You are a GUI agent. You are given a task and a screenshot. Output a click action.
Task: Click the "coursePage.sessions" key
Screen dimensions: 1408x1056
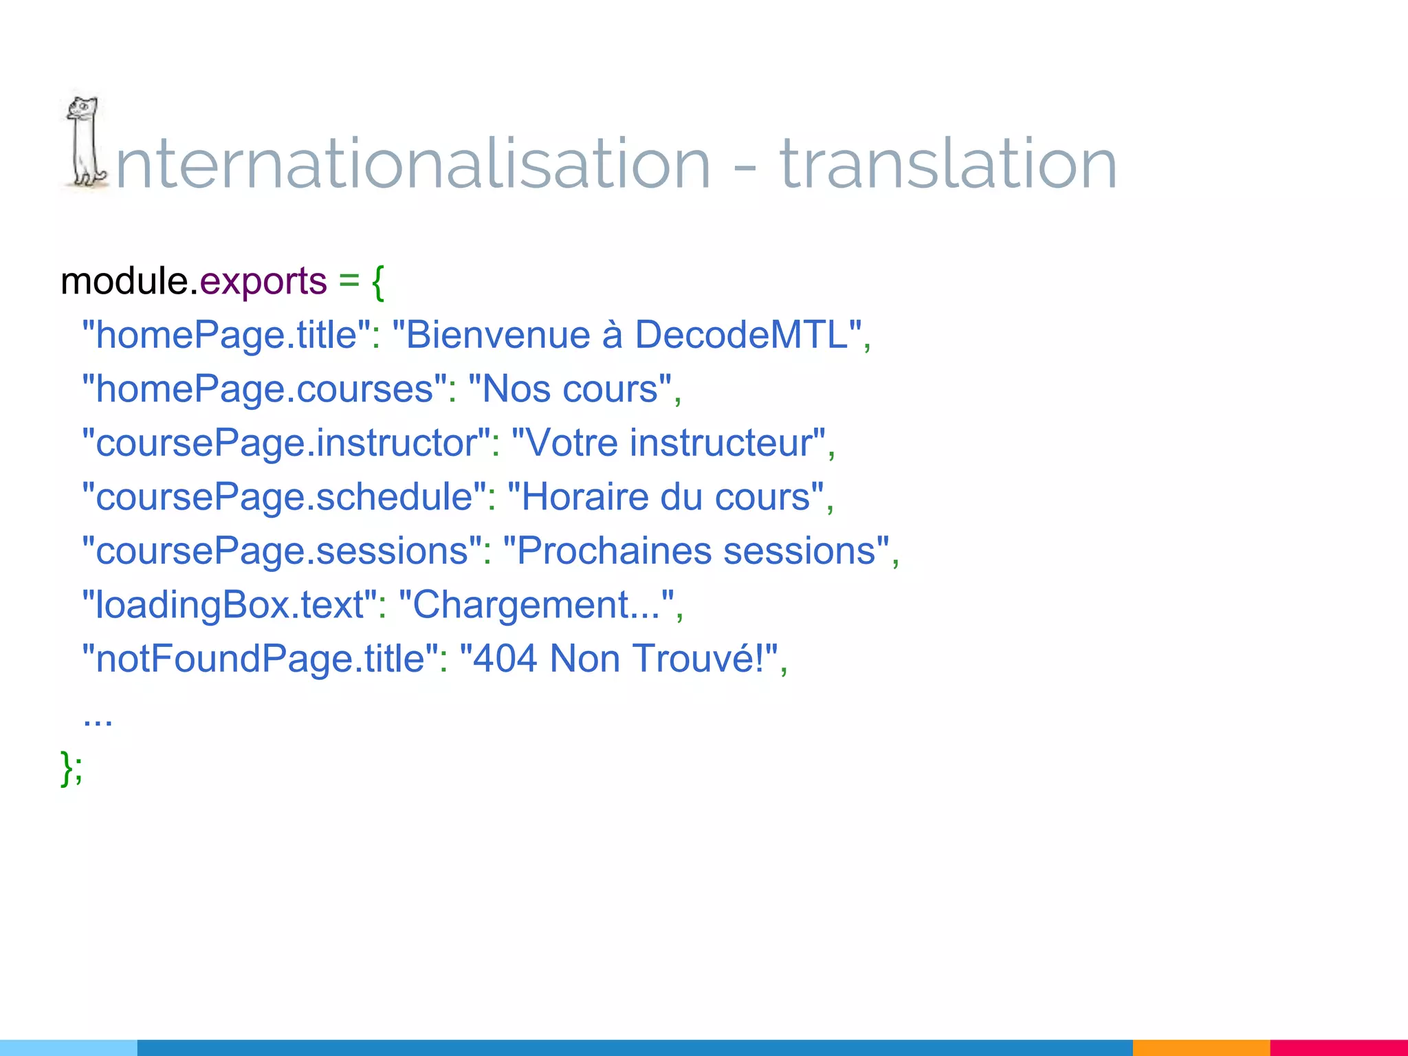pyautogui.click(x=282, y=551)
